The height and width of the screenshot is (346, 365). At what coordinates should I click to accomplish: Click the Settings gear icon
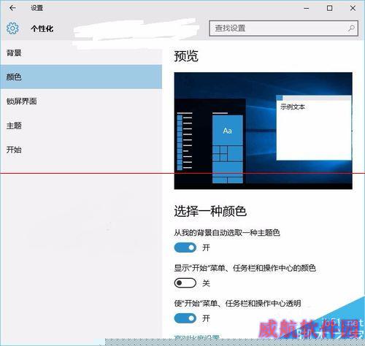[12, 28]
